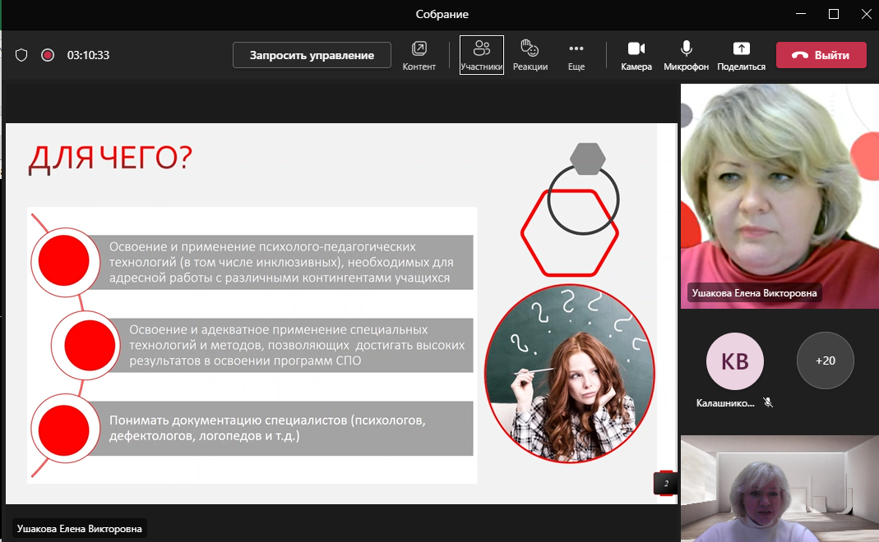The image size is (879, 542).
Task: Open the Контент (Content) panel
Action: tap(419, 55)
